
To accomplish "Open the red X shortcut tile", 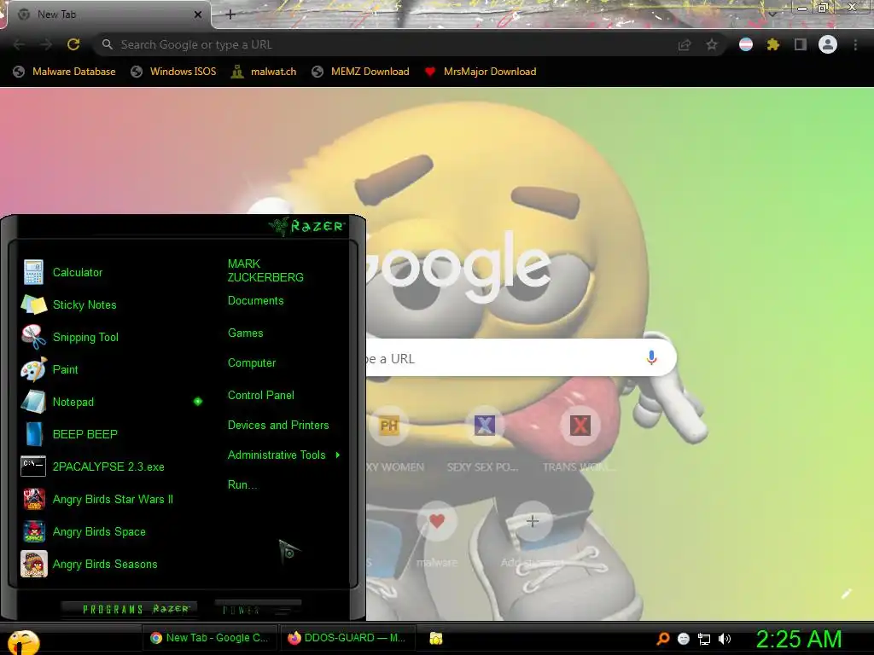I will [x=580, y=426].
